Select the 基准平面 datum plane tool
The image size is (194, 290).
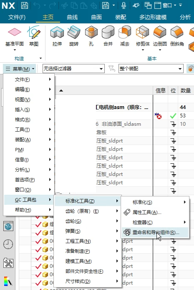click(x=15, y=36)
